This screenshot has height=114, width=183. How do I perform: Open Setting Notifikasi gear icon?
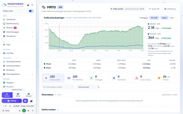4,66
